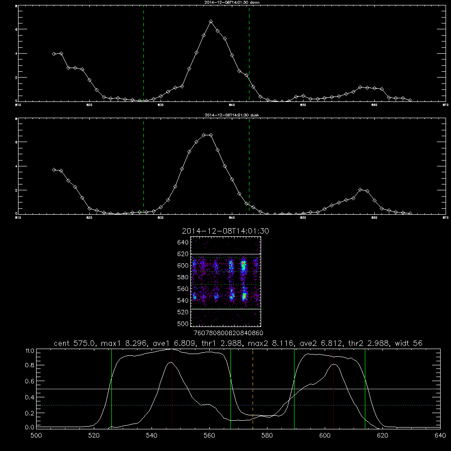Click bottom plot x-axis label 640

[440, 436]
